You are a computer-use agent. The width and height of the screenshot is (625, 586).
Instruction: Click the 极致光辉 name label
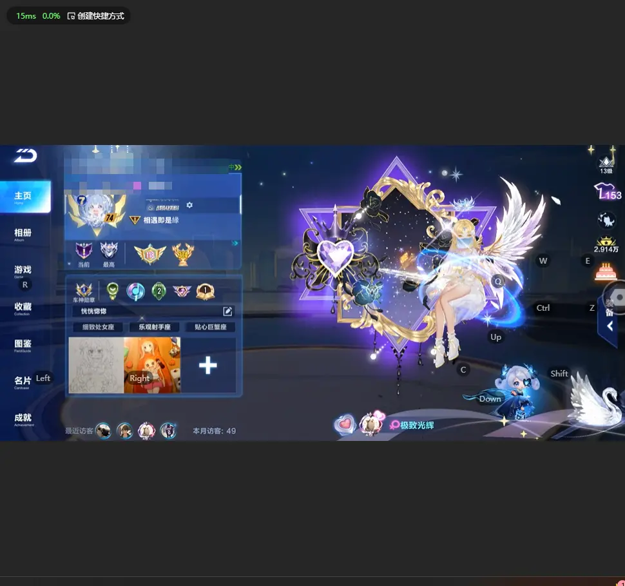(x=417, y=425)
